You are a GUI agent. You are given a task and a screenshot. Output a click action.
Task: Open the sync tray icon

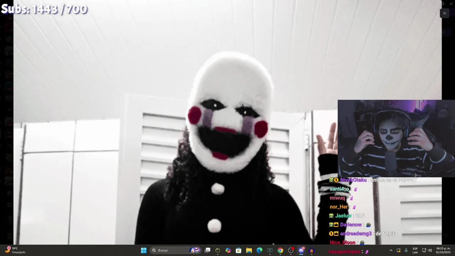point(398,250)
